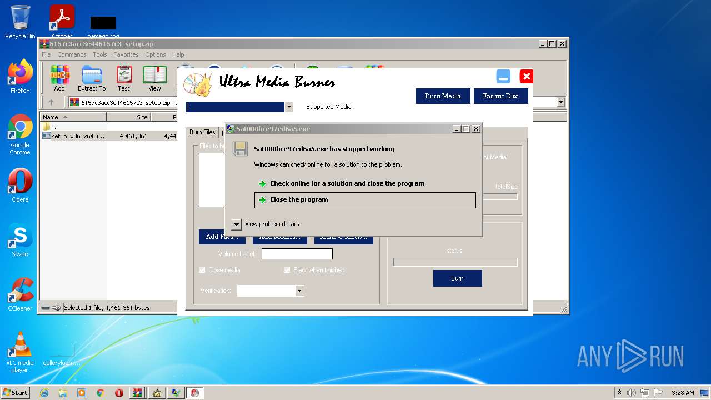Open VLC media player shortcut

point(20,352)
